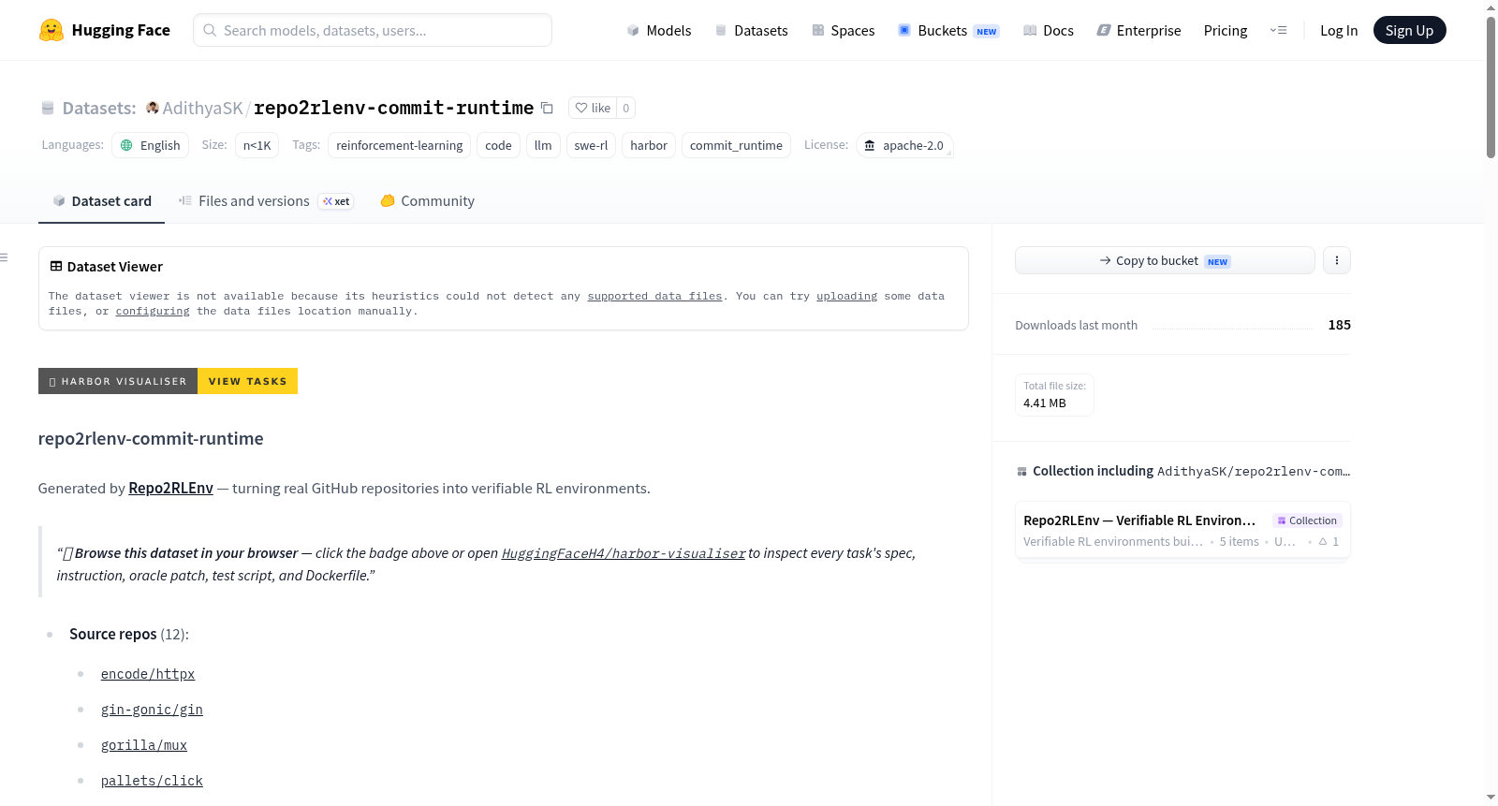Viewport: 1498px width, 806px height.
Task: Select the commit_runtime tag
Action: tap(736, 145)
